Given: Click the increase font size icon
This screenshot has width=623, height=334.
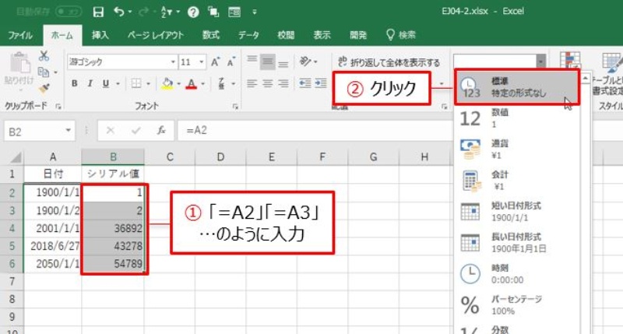Looking at the screenshot, I should [x=214, y=62].
